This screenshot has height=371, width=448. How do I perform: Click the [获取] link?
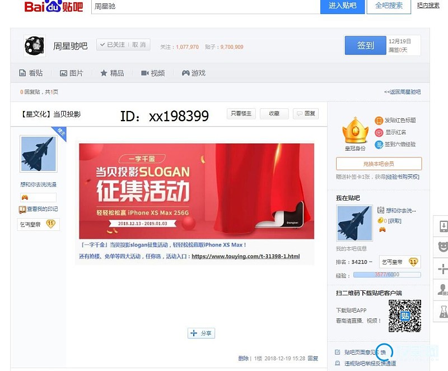(395, 221)
